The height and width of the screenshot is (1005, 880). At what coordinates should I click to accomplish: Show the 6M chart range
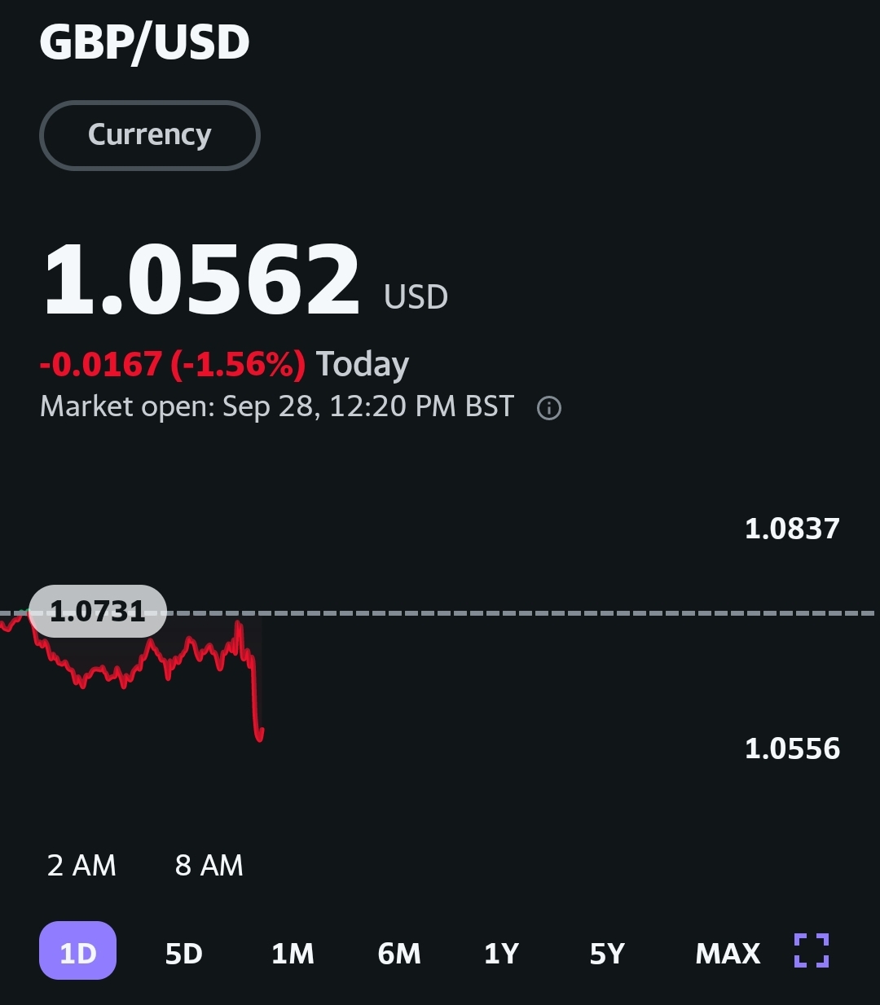(x=399, y=953)
